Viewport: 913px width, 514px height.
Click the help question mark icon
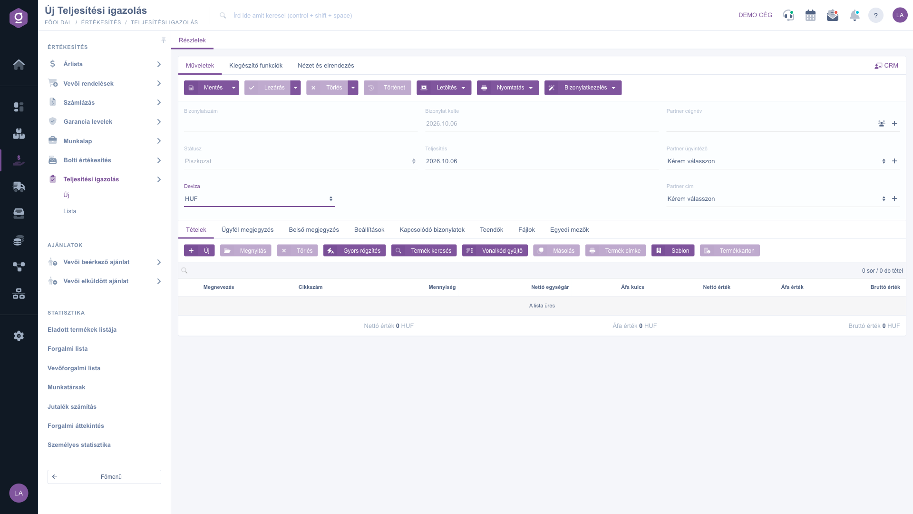(876, 15)
